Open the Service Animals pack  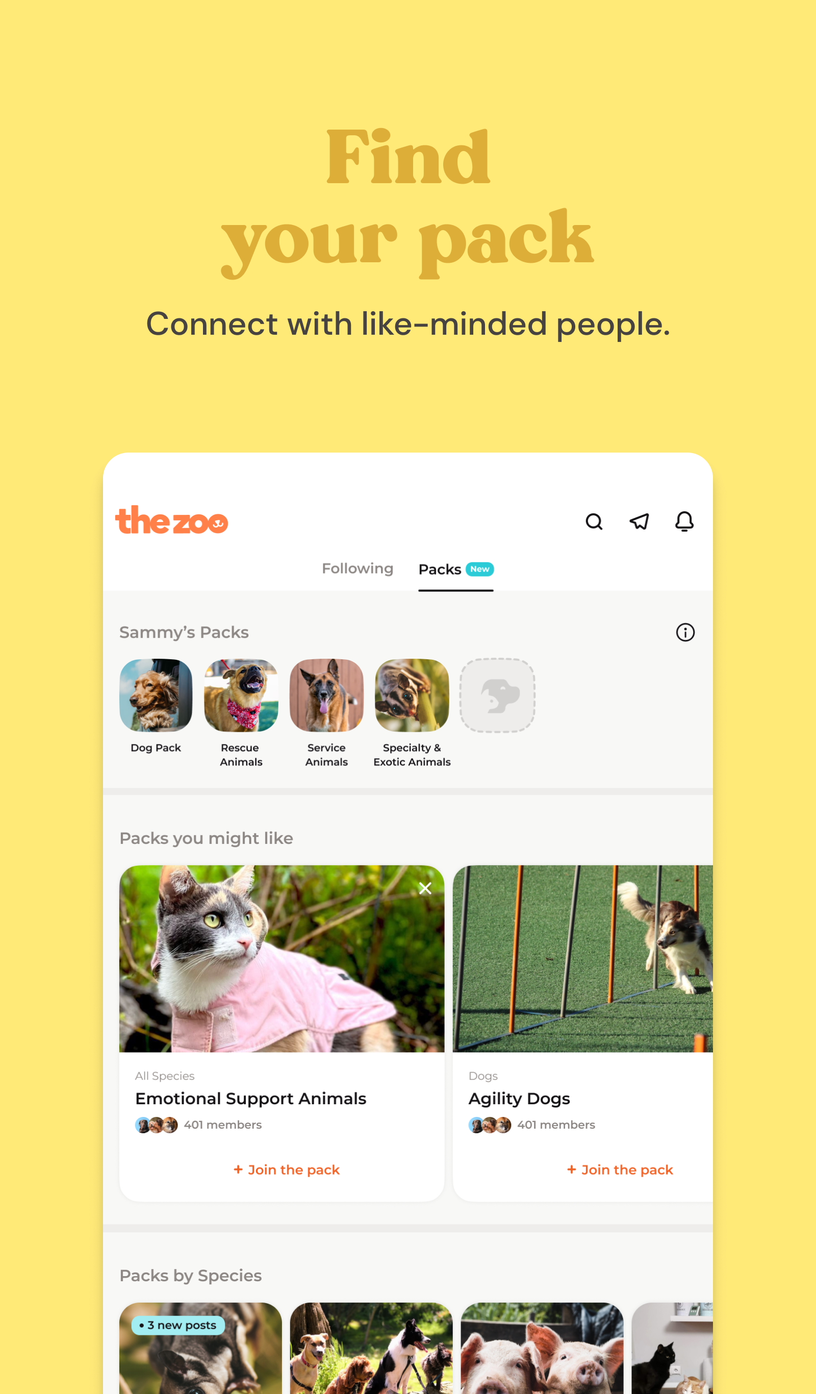pyautogui.click(x=327, y=695)
